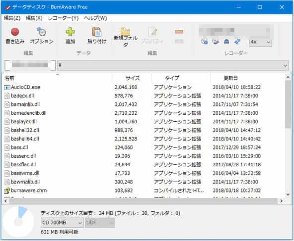Click the disc usage pie chart
Image resolution: width=294 pixels, height=241 pixels.
point(19,222)
